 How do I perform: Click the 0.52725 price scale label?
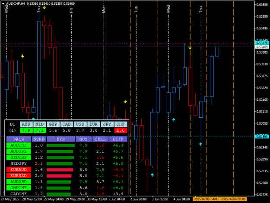pos(262,195)
